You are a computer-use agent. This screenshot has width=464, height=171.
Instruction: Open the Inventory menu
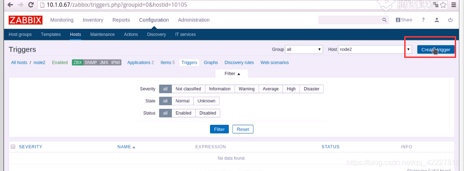coord(93,20)
